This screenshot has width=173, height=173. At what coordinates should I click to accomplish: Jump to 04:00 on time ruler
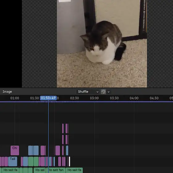tap(134, 98)
